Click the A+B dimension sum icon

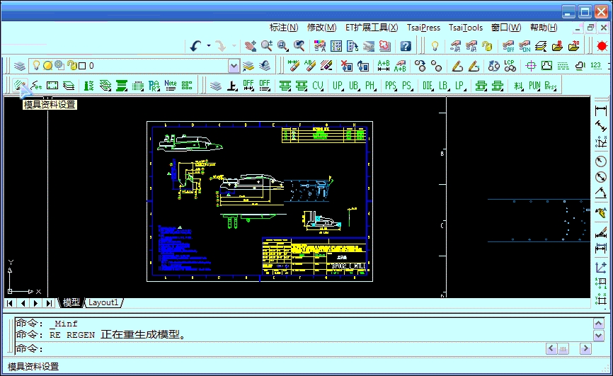click(383, 66)
